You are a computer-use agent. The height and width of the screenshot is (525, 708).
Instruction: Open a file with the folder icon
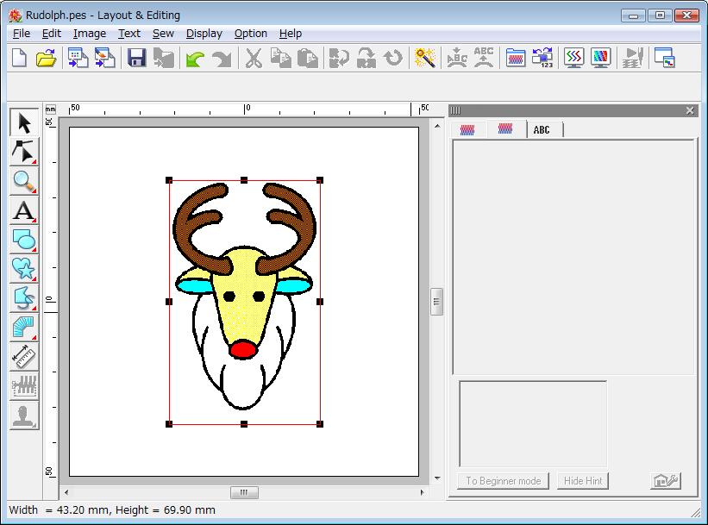[46, 59]
